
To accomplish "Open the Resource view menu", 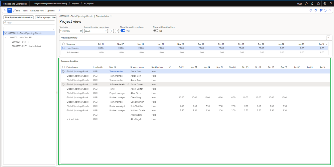I will 37,11.
